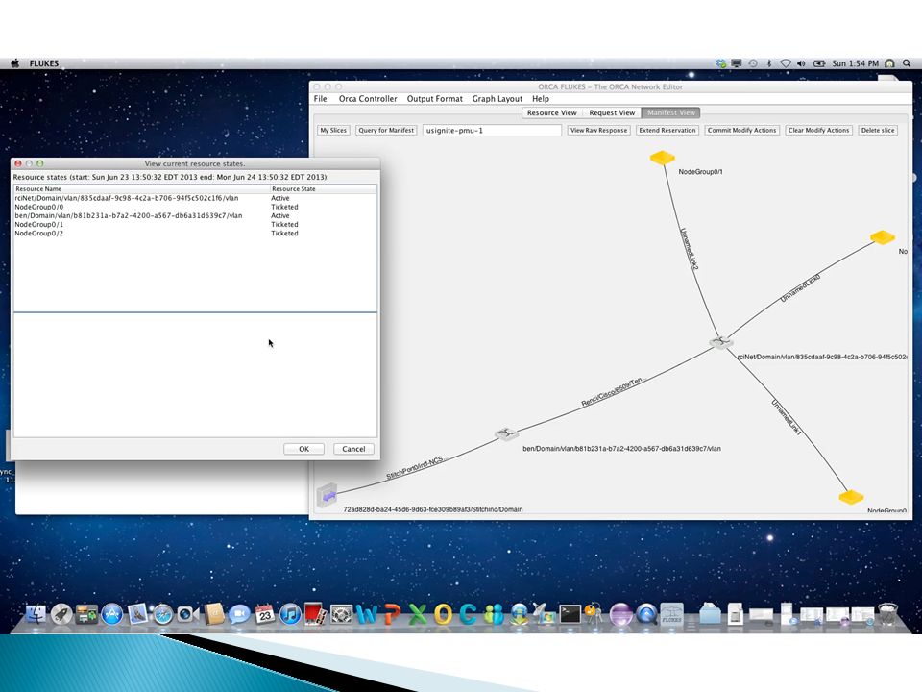Image resolution: width=922 pixels, height=692 pixels.
Task: Click the UnnamedLink1 edge label
Action: 787,418
